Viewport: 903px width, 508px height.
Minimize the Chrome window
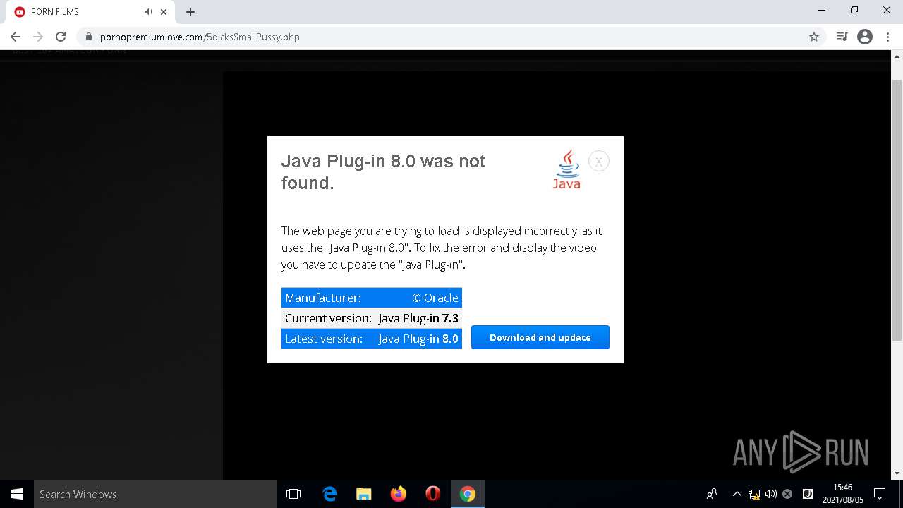(x=822, y=11)
